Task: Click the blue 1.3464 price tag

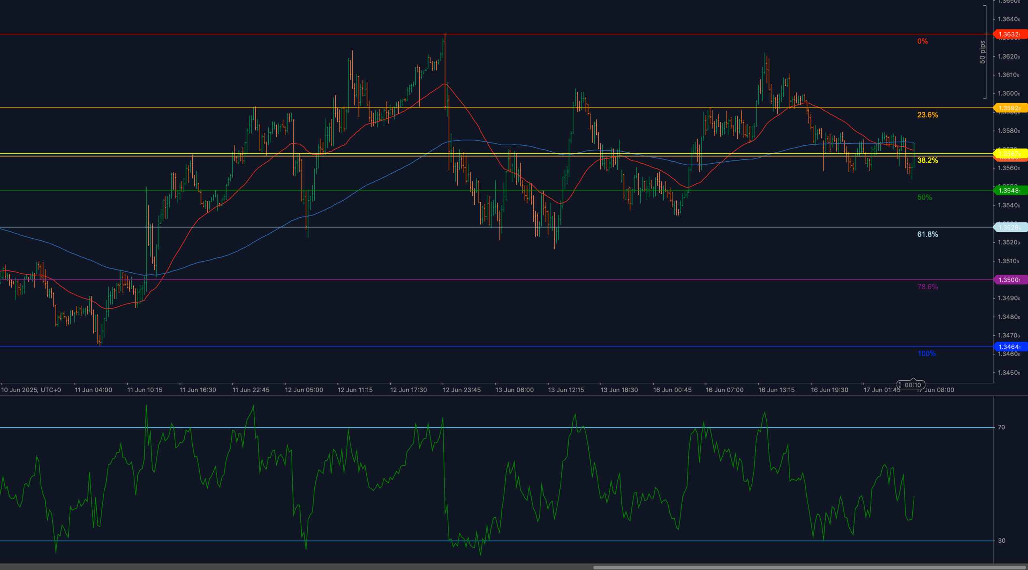Action: click(1010, 347)
